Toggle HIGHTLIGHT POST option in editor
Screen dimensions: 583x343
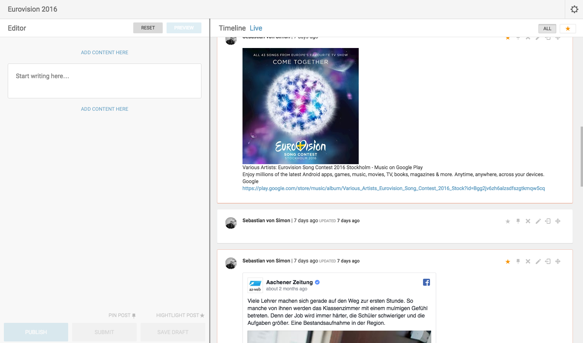pos(181,316)
